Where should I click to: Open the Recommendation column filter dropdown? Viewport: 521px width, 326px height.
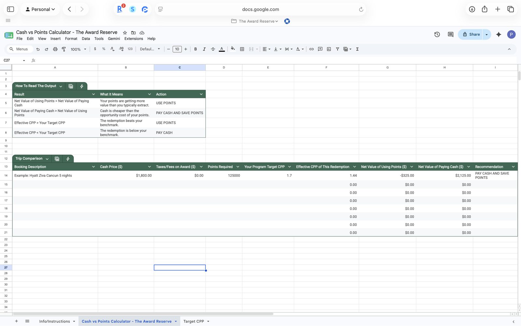click(x=513, y=167)
